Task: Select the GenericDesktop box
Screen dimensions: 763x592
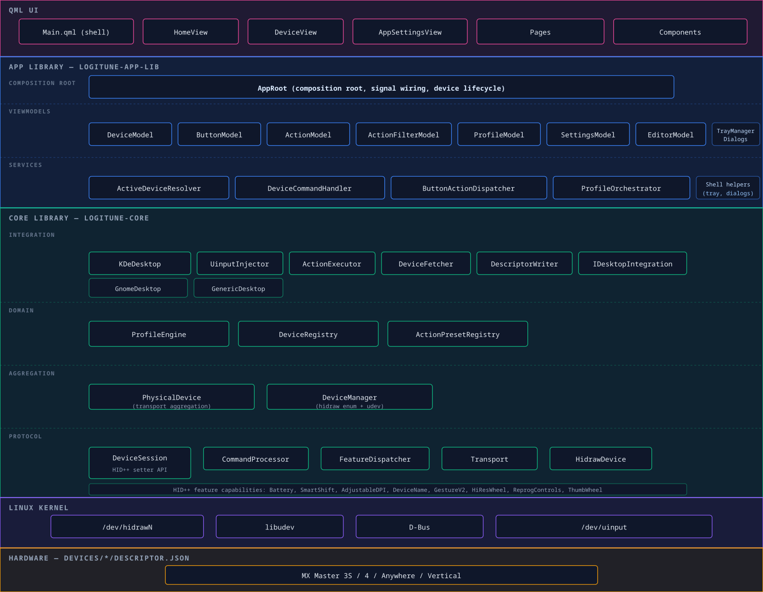Action: click(238, 288)
